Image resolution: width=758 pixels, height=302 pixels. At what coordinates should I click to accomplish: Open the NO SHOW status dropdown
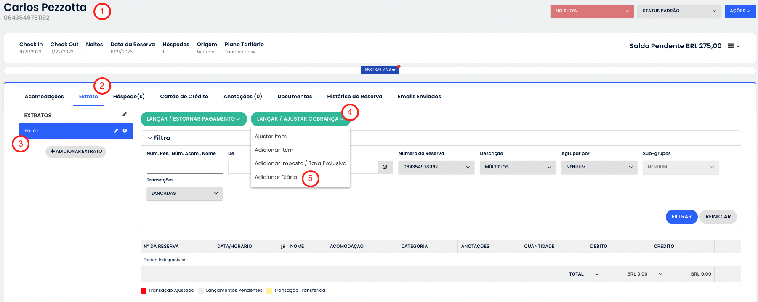(591, 11)
